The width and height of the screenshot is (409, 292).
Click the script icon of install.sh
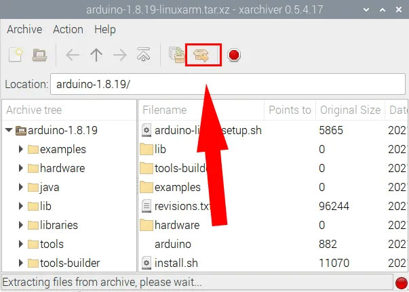click(147, 263)
